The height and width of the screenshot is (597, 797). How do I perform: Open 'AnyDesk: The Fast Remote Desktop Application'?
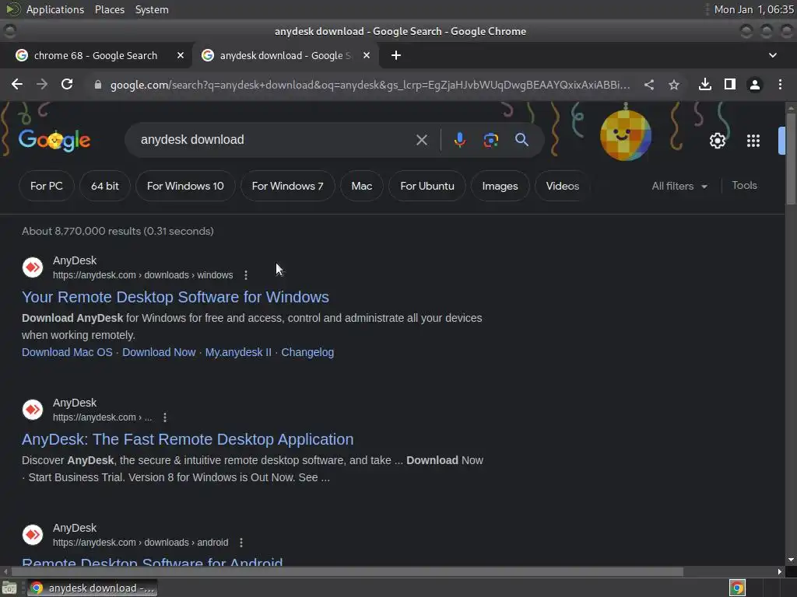(188, 439)
